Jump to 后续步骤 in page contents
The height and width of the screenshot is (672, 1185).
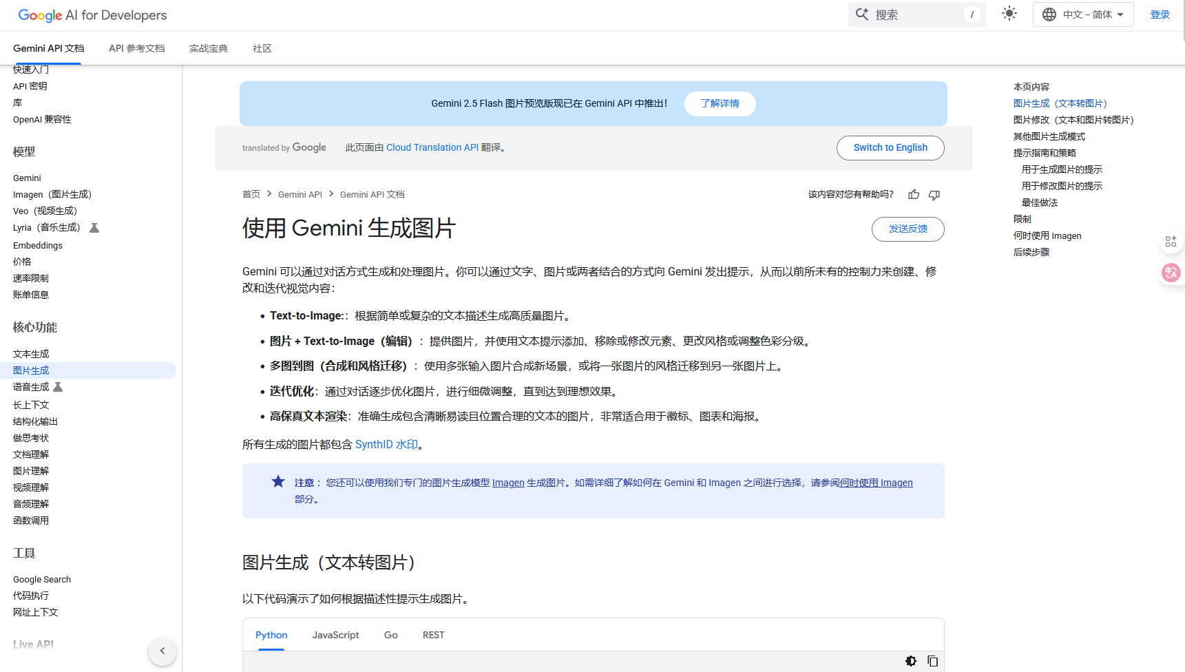(1031, 252)
